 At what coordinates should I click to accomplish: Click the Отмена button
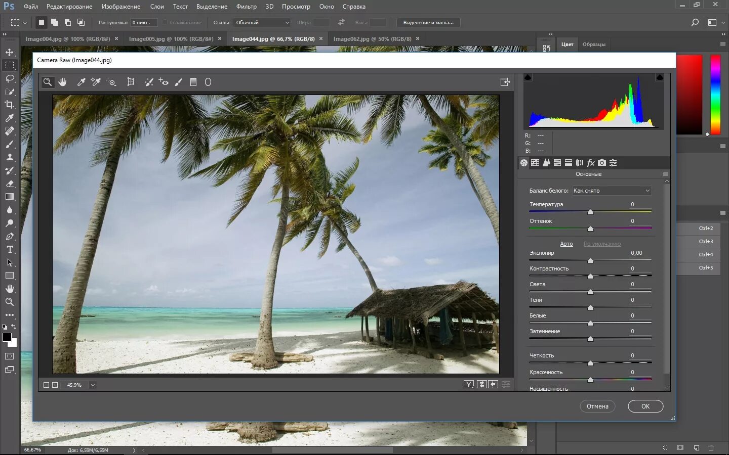coord(597,406)
